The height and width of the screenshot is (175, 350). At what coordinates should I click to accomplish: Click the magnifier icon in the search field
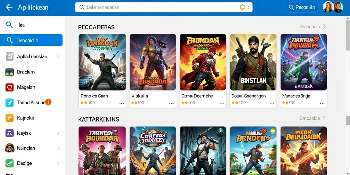[x=82, y=8]
